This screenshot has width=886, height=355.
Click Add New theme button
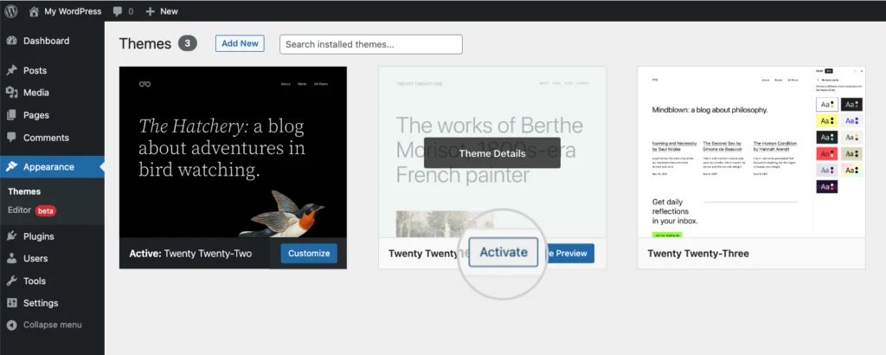(240, 43)
